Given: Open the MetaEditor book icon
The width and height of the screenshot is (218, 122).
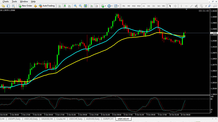Looking at the screenshot, I should 35,6.
